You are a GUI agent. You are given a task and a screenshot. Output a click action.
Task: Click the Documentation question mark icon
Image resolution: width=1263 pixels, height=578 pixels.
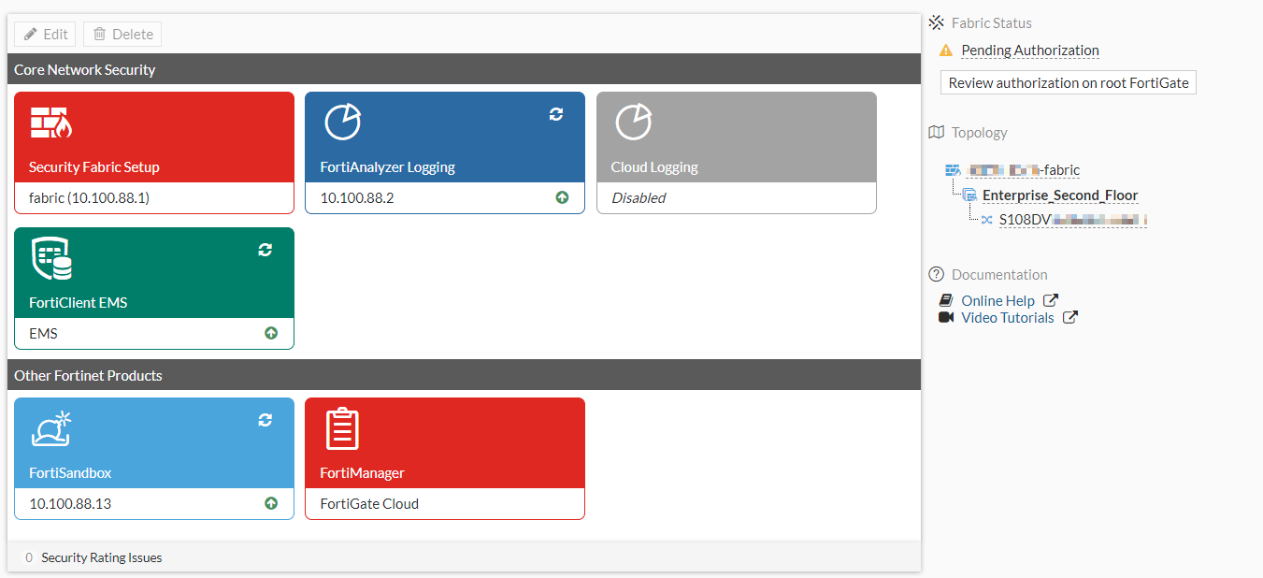click(x=937, y=274)
